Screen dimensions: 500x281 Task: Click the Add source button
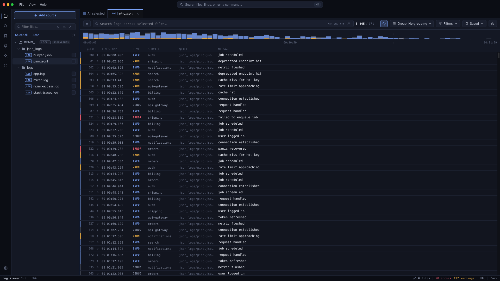pos(45,15)
